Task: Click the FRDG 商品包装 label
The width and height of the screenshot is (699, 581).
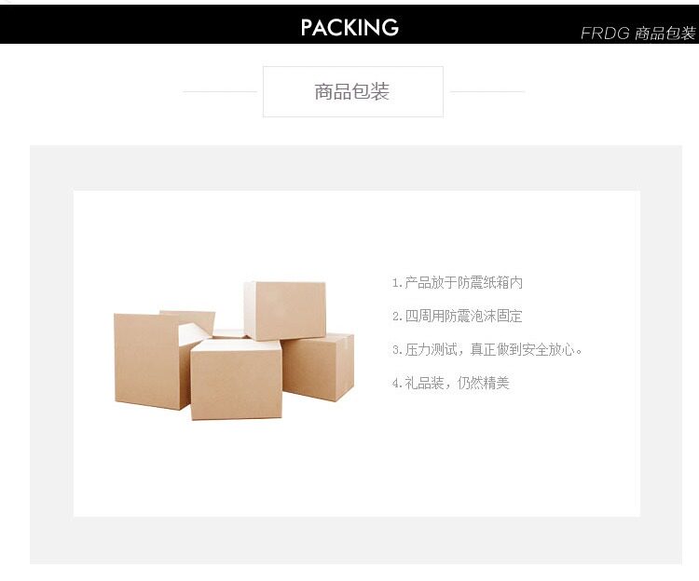Action: tap(637, 34)
